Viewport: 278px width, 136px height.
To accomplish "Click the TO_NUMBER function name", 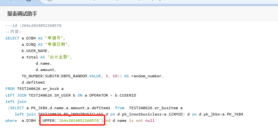I will (32, 76).
